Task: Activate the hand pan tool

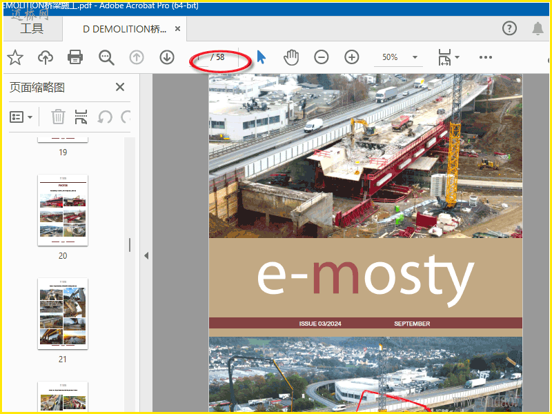Action: [x=291, y=57]
